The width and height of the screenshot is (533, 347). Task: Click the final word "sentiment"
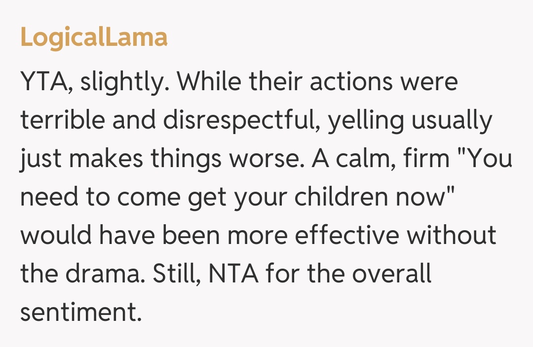[79, 312]
